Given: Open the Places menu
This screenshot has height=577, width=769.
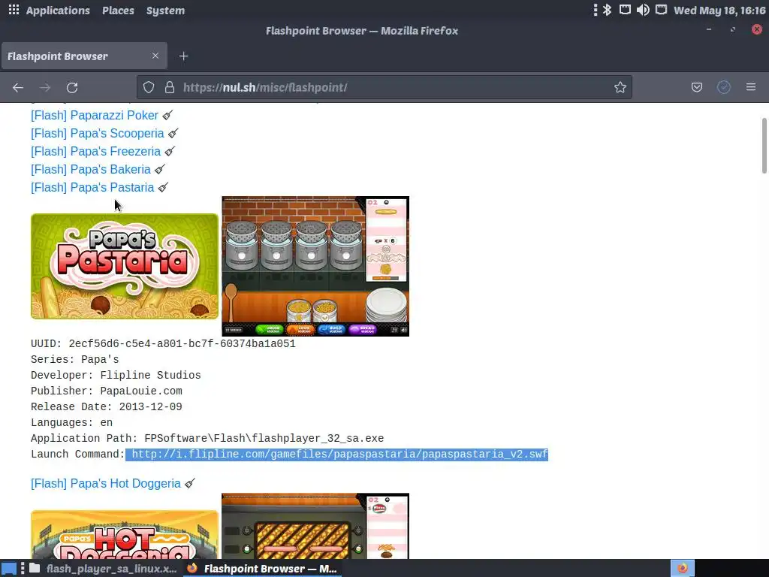Looking at the screenshot, I should [118, 11].
